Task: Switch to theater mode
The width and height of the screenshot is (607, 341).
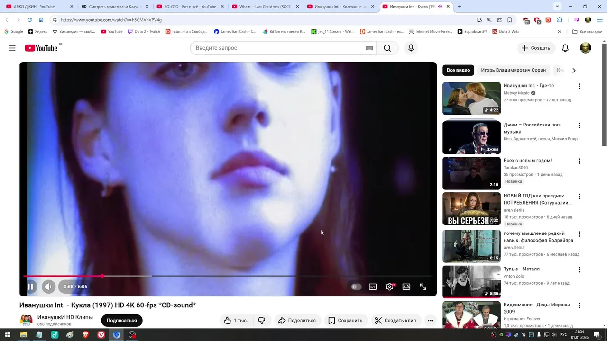Action: [406, 287]
